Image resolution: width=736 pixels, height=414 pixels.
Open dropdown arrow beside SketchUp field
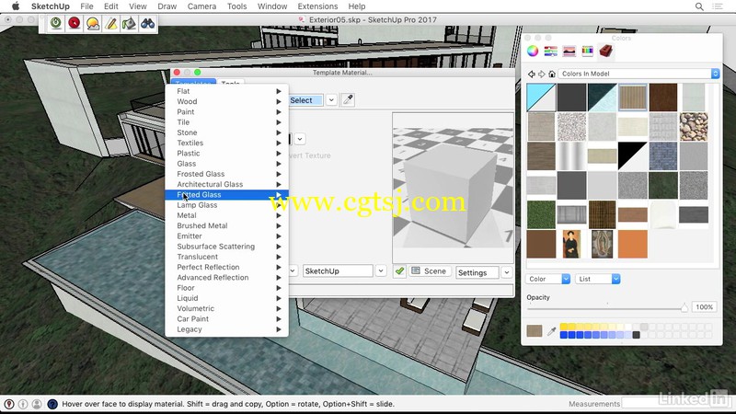point(381,270)
